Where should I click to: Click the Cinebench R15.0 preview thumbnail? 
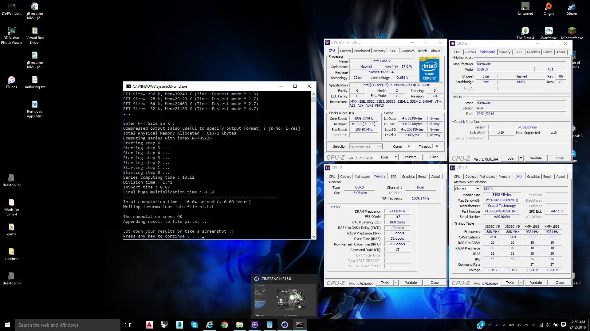click(x=285, y=300)
